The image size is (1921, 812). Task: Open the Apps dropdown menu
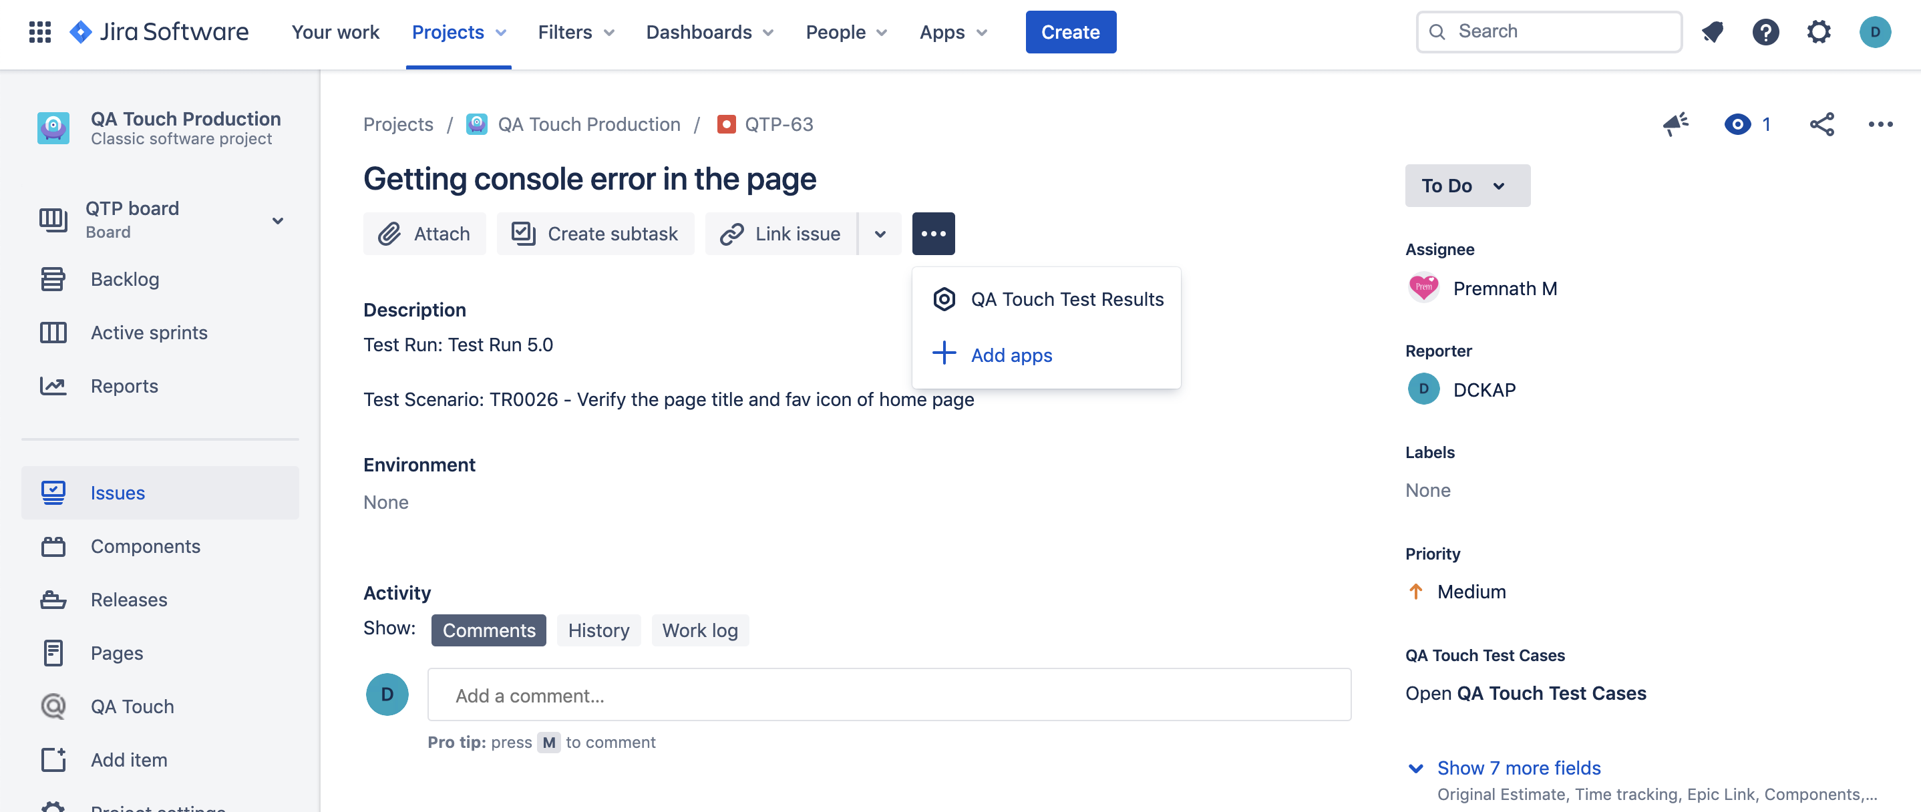coord(953,32)
